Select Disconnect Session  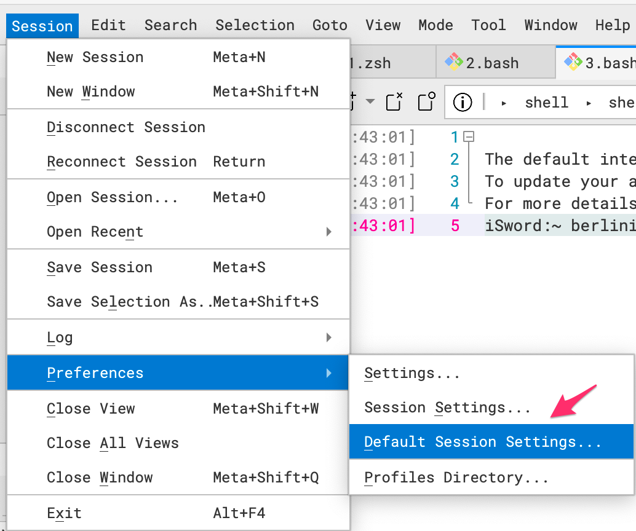[125, 127]
